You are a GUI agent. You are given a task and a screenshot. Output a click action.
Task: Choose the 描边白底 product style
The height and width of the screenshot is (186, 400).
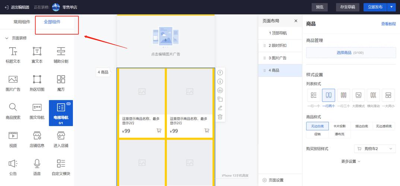tap(362, 126)
